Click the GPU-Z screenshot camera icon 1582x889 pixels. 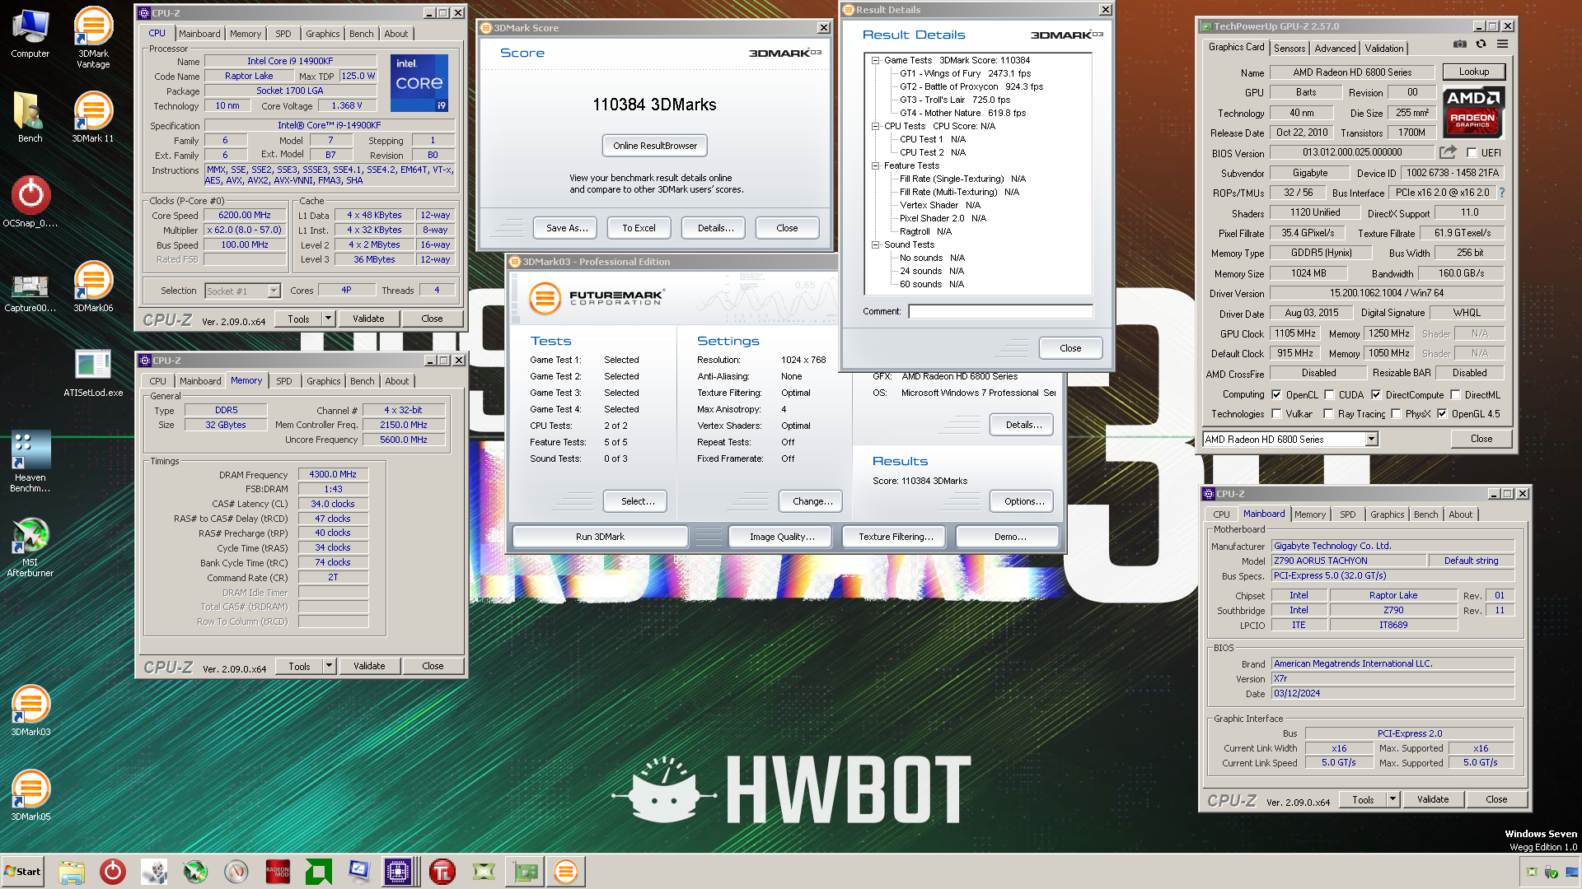coord(1460,44)
